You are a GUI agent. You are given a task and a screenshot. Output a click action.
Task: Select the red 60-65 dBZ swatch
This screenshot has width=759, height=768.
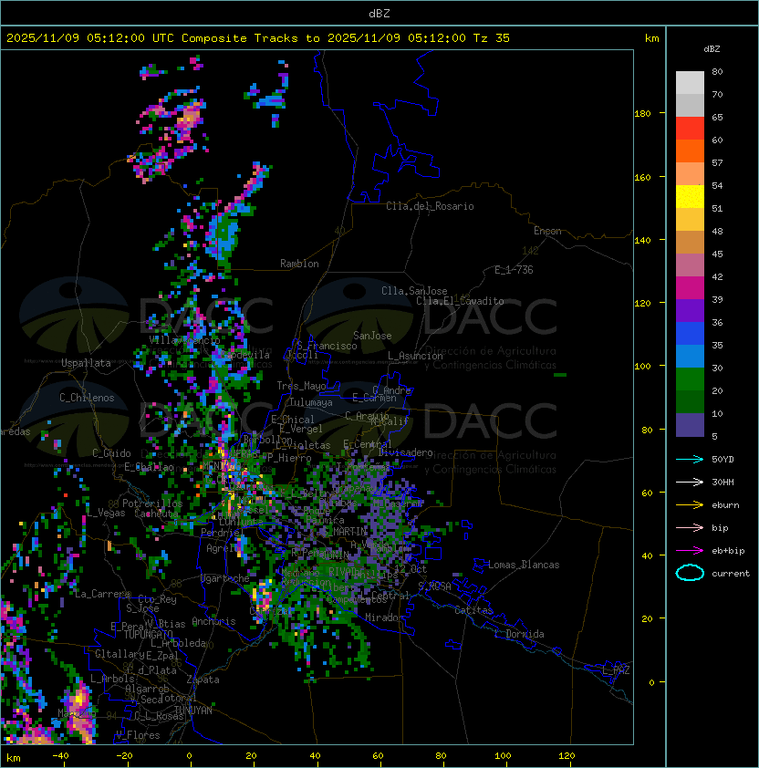pyautogui.click(x=690, y=129)
